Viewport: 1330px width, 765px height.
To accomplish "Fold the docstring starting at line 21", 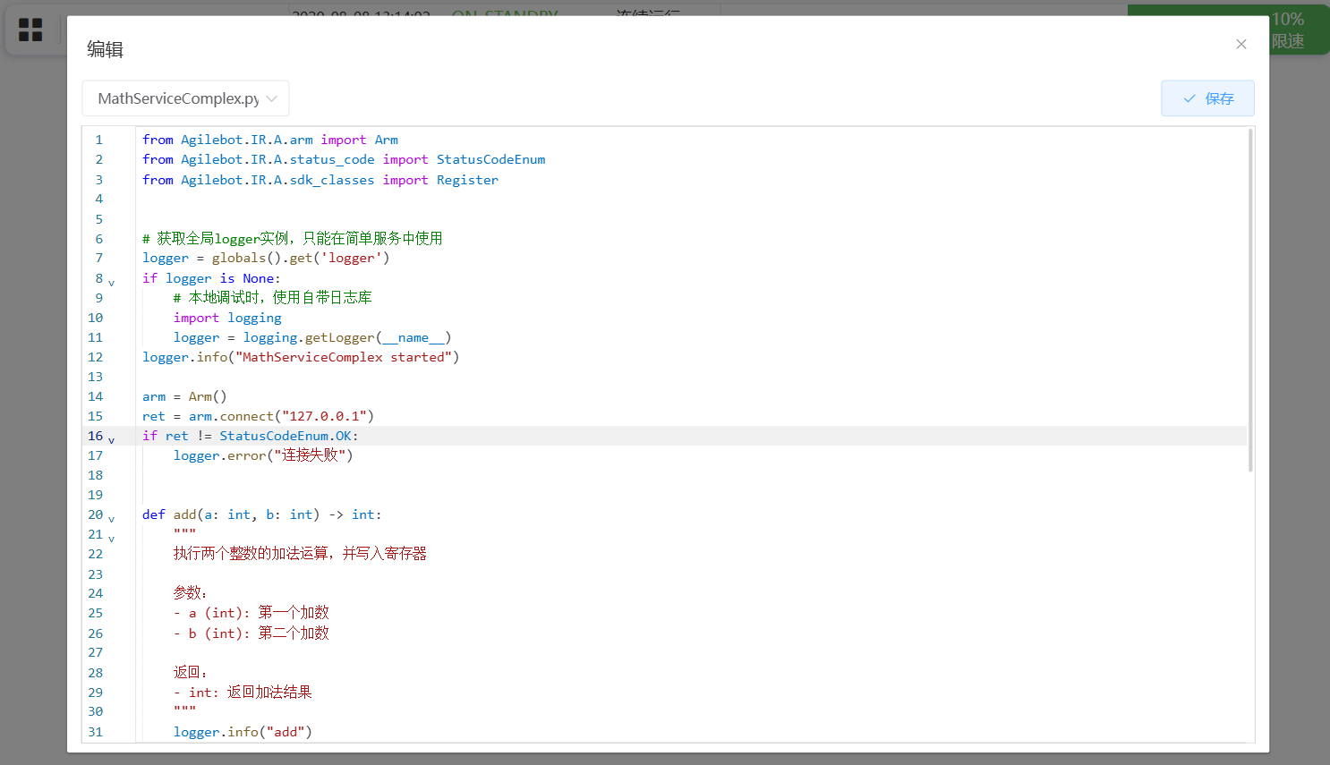I will tap(112, 539).
